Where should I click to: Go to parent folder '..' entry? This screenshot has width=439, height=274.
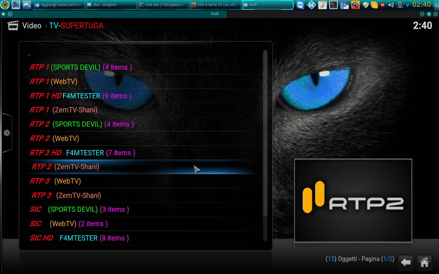[29, 54]
